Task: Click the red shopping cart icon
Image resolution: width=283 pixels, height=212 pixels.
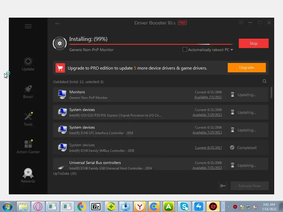Action: pos(60,68)
